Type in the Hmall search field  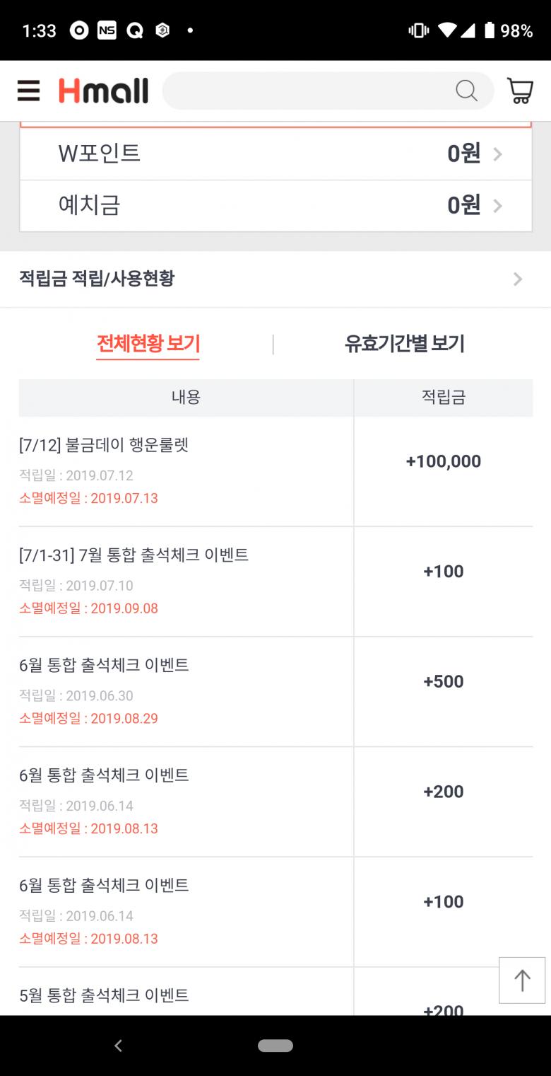(307, 91)
